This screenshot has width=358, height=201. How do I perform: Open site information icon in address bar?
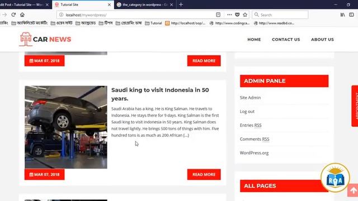(61, 15)
